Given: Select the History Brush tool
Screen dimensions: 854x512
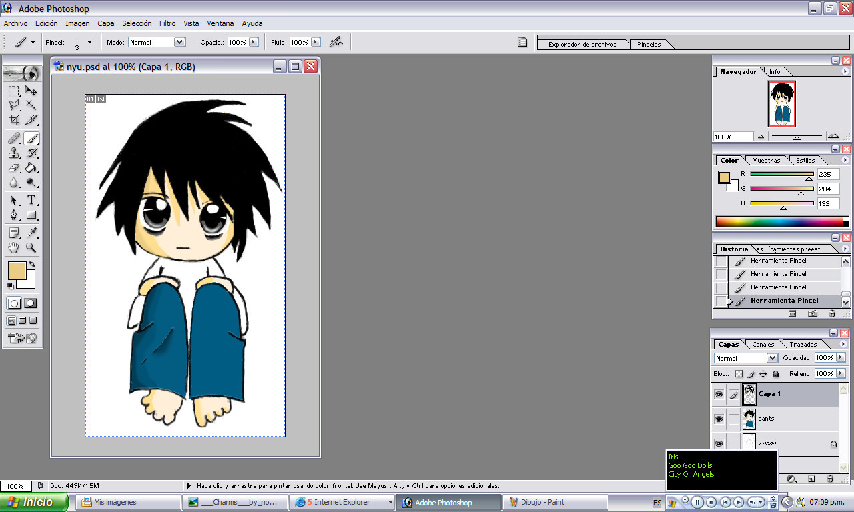Looking at the screenshot, I should click(31, 153).
